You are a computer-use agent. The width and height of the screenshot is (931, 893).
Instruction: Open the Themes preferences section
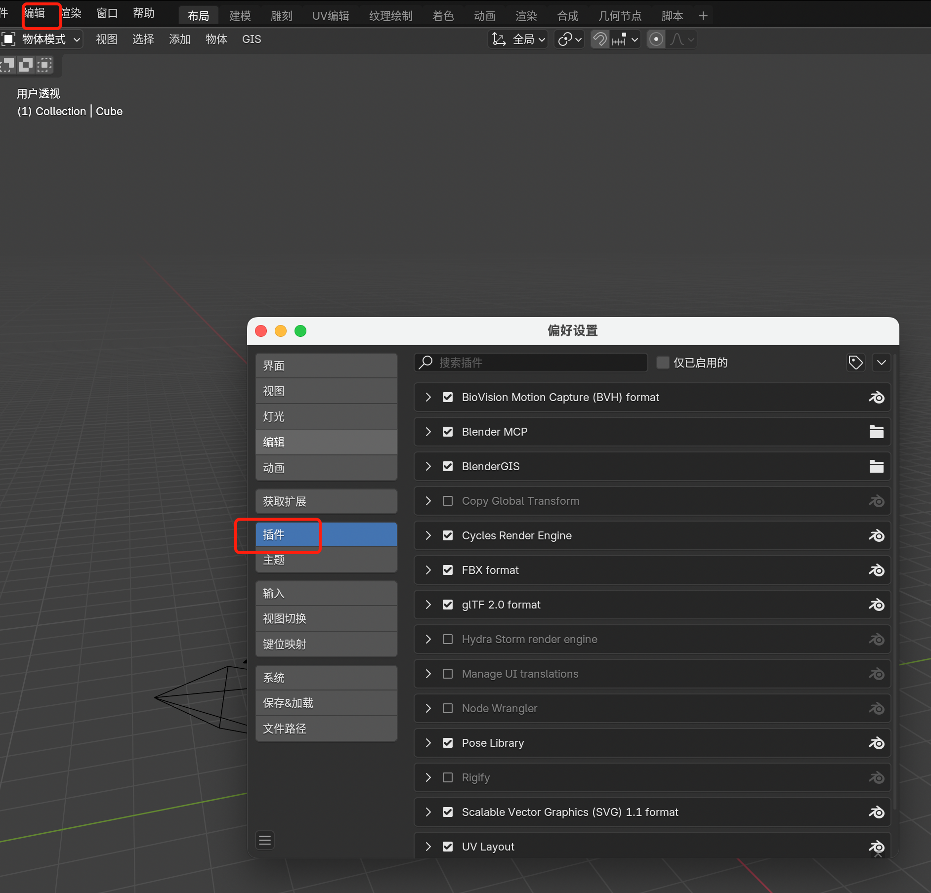(326, 560)
